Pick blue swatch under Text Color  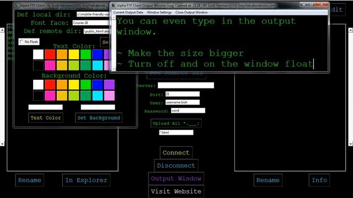click(x=98, y=54)
